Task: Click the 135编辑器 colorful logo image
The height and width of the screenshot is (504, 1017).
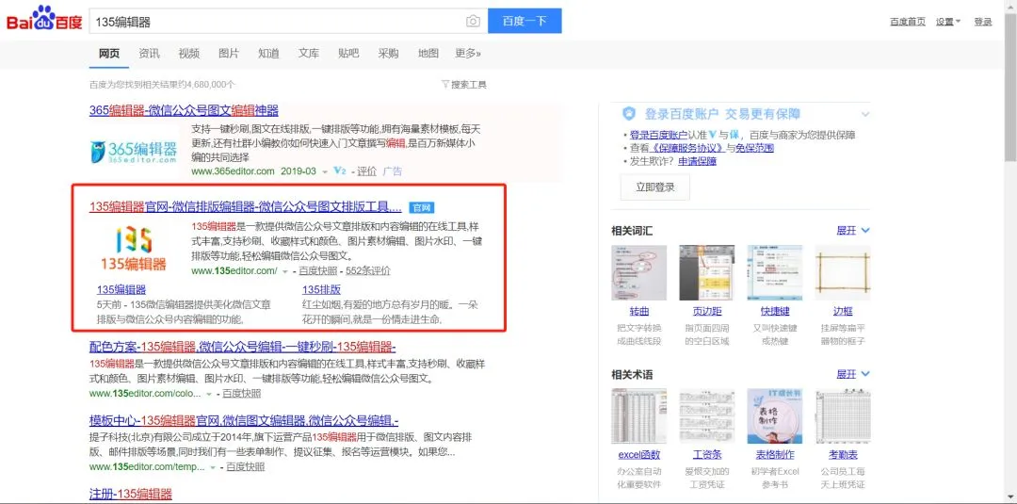Action: 134,248
